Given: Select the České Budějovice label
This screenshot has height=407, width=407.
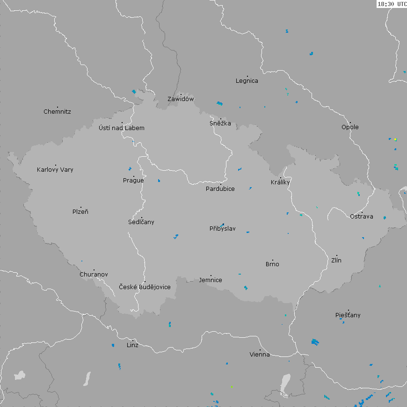Looking at the screenshot, I should click(145, 287).
